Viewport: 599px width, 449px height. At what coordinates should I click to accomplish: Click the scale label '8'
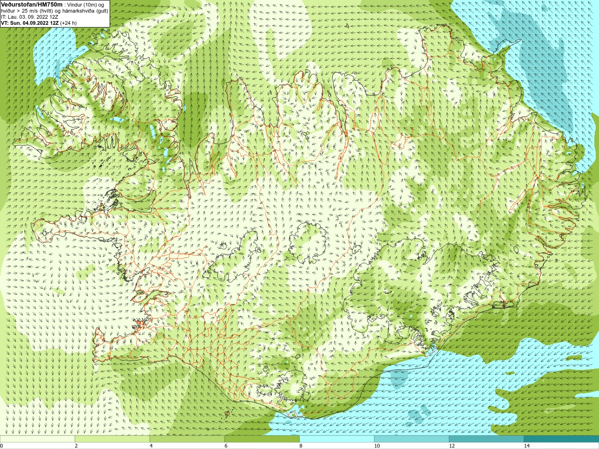pyautogui.click(x=301, y=446)
